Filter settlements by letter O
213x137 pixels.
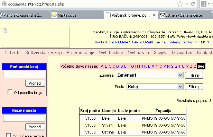[x=161, y=66]
